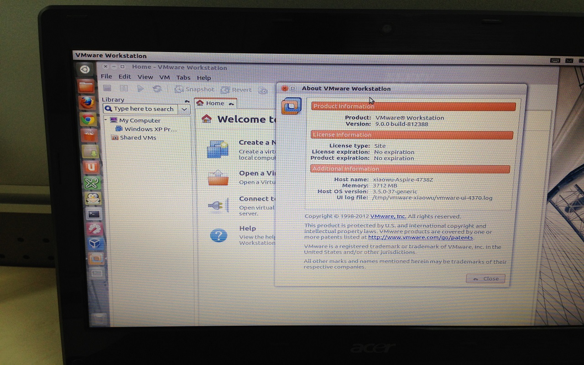This screenshot has height=365, width=584.
Task: Close the About VMware Workstation dialog
Action: pyautogui.click(x=285, y=88)
